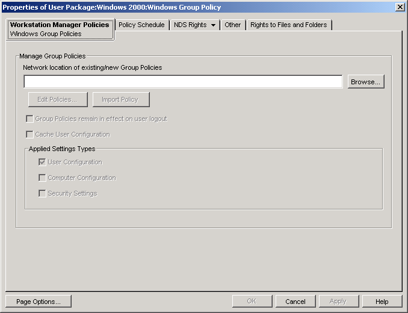Toggle the User Configuration checkbox
The height and width of the screenshot is (313, 408).
pyautogui.click(x=42, y=162)
